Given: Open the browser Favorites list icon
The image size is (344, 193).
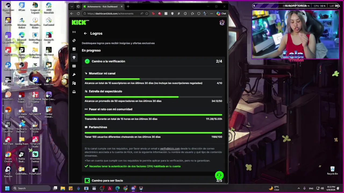Looking at the screenshot, I should 192,13.
